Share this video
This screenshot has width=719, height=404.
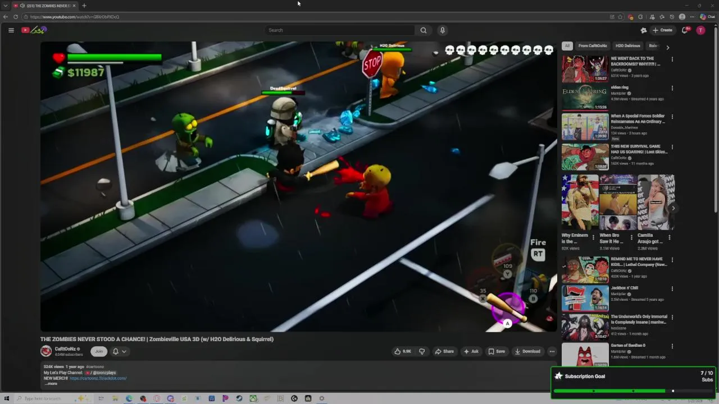[x=444, y=351]
